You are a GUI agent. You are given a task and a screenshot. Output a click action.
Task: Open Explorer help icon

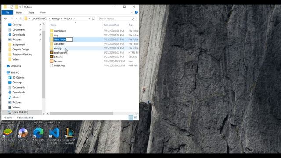136,12
